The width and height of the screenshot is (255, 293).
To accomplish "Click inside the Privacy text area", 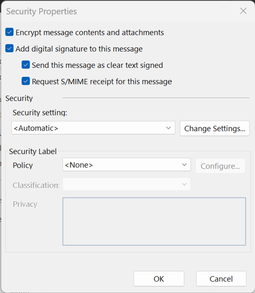I will point(155,221).
